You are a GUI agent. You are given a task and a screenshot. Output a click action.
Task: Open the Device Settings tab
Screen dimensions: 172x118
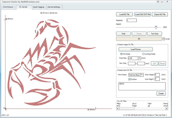coord(54,7)
